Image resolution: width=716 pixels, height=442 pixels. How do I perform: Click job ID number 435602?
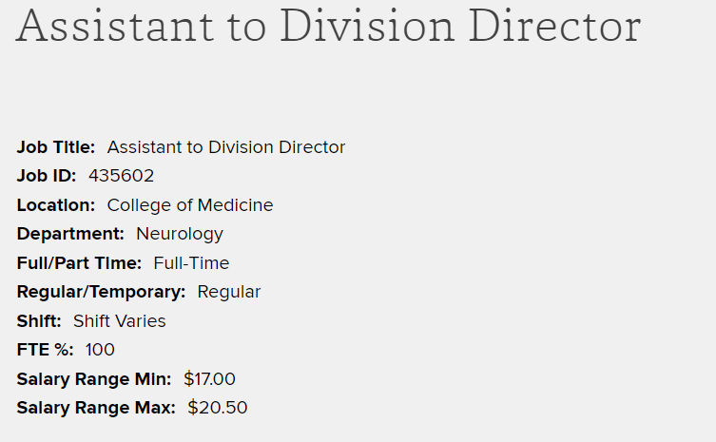click(121, 176)
